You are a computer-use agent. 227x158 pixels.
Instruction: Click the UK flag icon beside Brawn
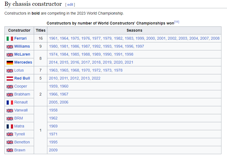coord(10,150)
